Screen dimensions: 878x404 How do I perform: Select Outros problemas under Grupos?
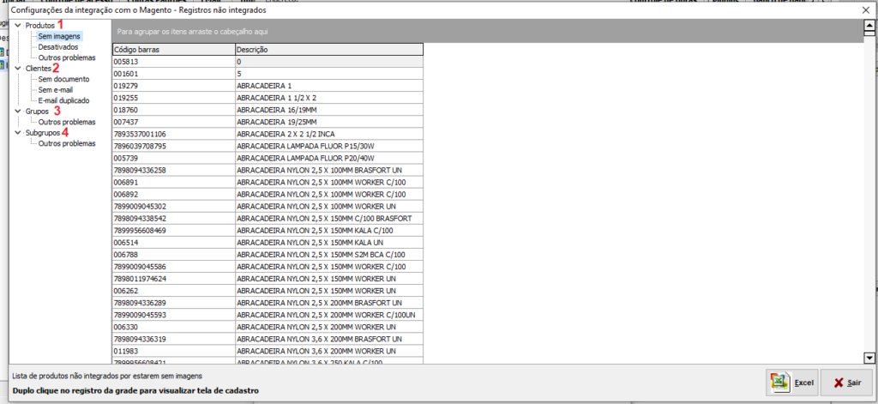tap(67, 122)
